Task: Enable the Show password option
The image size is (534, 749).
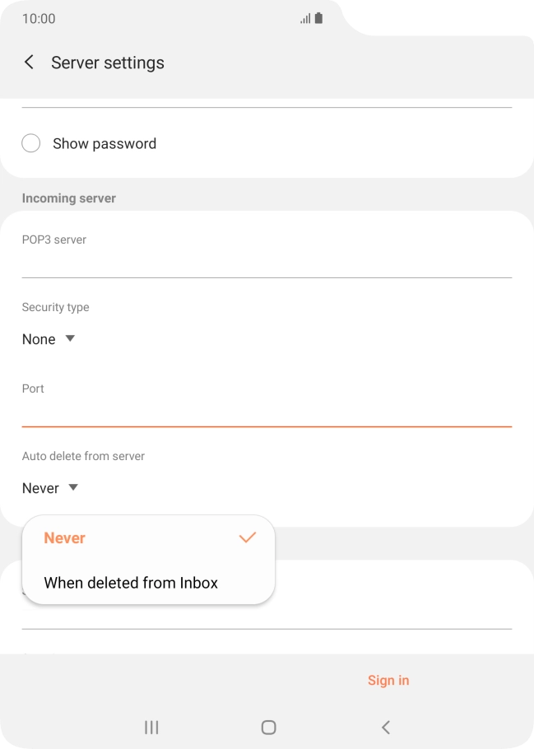Action: click(x=30, y=142)
